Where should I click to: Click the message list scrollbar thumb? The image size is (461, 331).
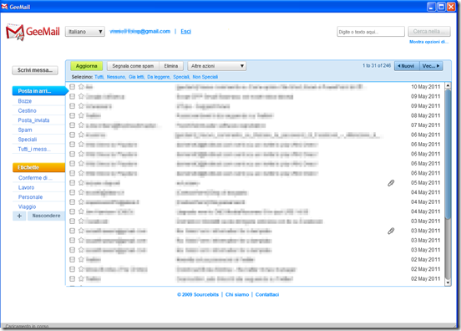pyautogui.click(x=448, y=155)
